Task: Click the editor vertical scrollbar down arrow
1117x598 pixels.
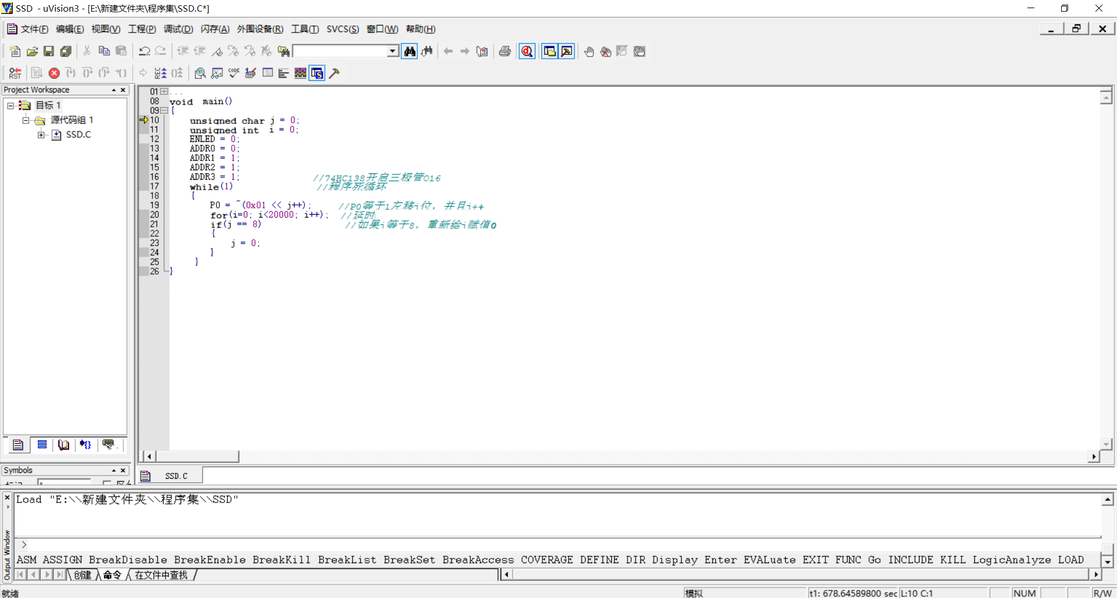Action: pos(1107,444)
